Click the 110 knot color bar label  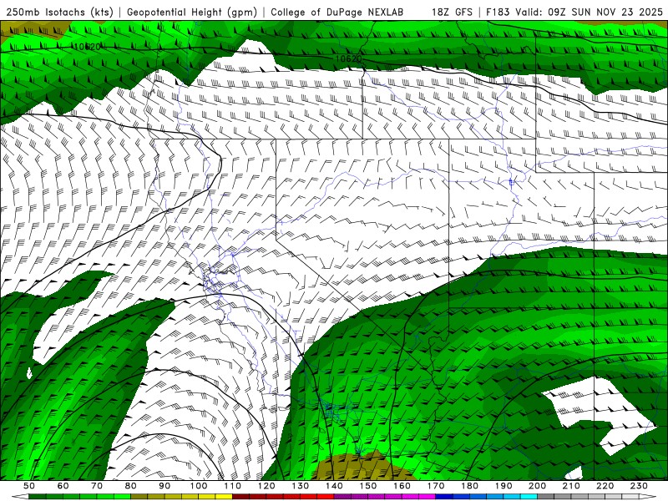tap(233, 486)
